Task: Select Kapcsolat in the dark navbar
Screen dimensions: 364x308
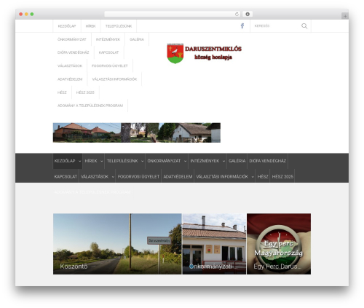Action: click(x=66, y=177)
